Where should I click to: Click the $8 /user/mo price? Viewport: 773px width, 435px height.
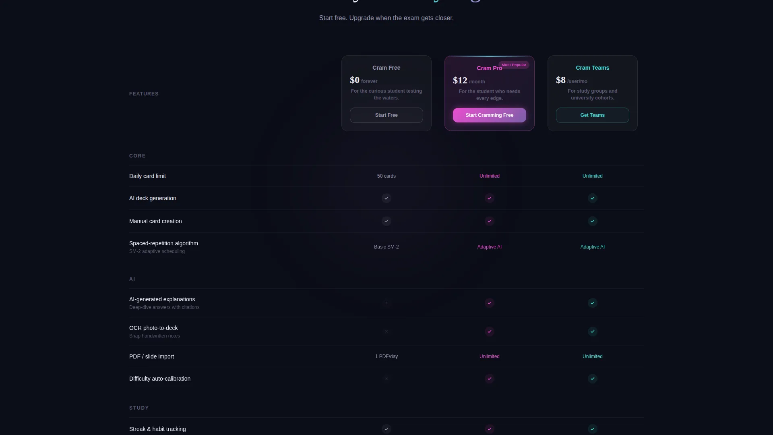571,80
